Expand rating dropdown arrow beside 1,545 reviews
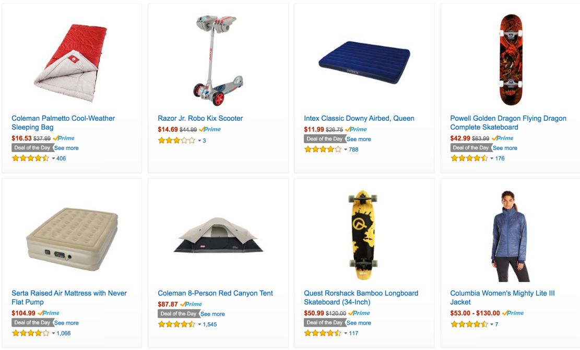This screenshot has height=350, width=580. pos(199,325)
